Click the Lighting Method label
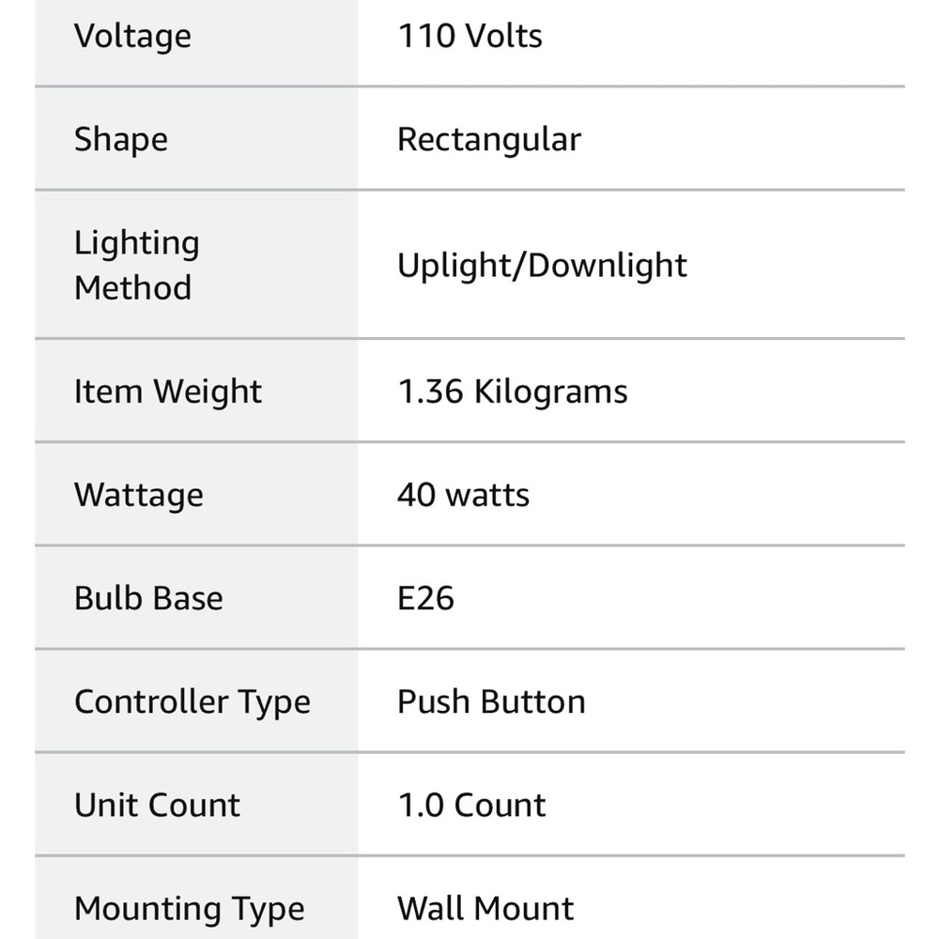 [x=137, y=265]
